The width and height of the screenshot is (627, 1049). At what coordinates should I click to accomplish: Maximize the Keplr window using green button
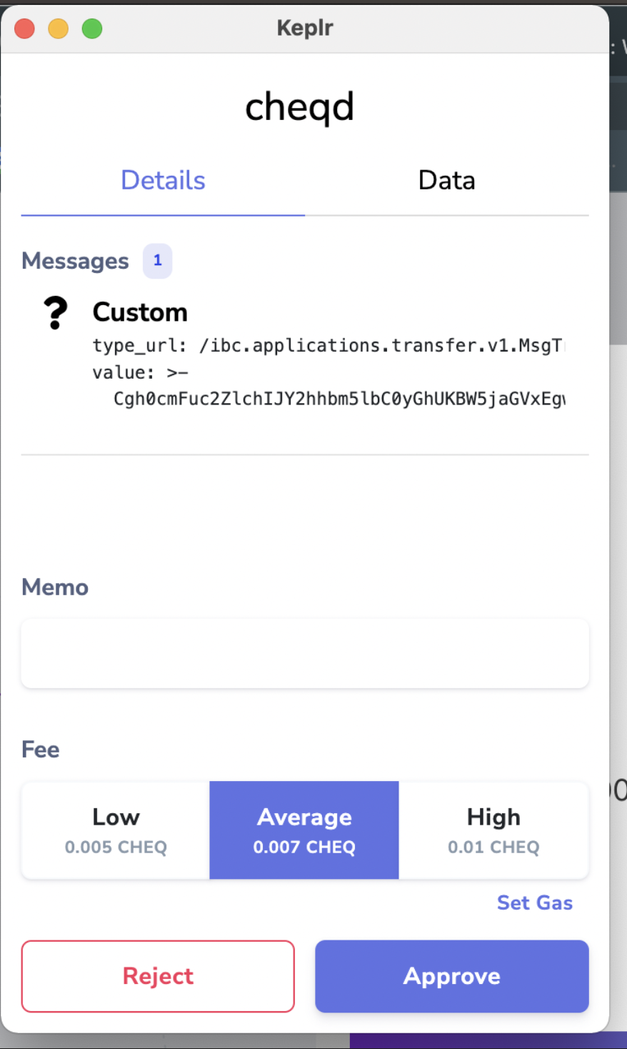(92, 29)
